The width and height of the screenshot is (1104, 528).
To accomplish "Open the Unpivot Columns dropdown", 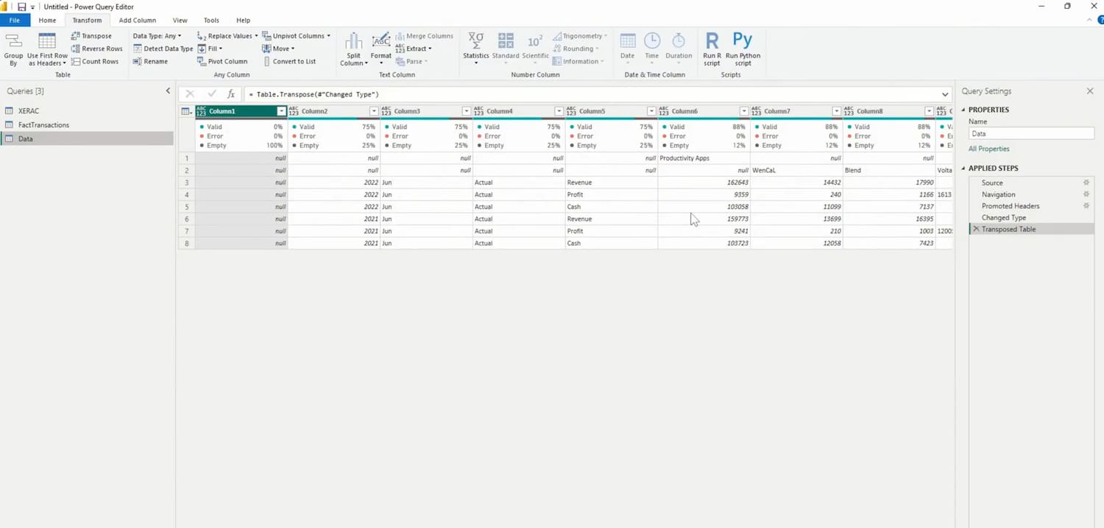I will click(x=297, y=36).
